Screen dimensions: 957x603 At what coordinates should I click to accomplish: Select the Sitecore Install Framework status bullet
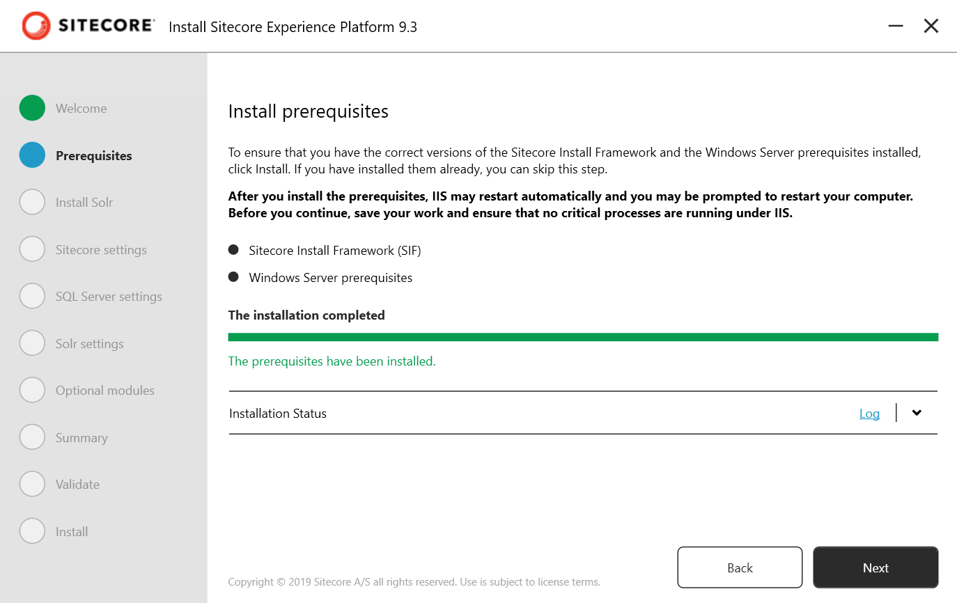point(233,249)
